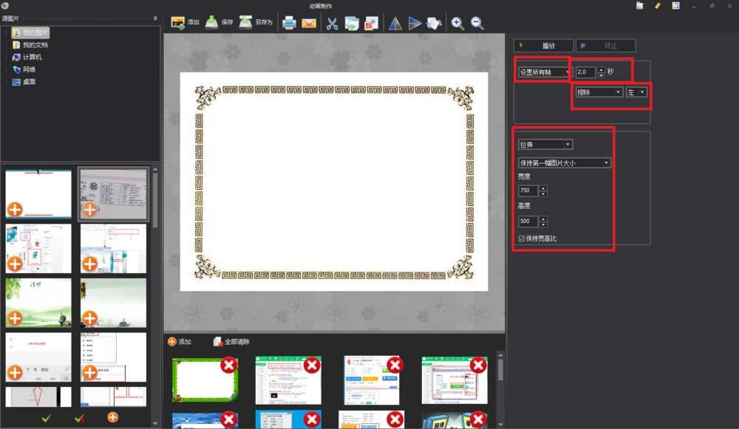Click the printer icon in the toolbar
The height and width of the screenshot is (429, 739).
point(289,23)
